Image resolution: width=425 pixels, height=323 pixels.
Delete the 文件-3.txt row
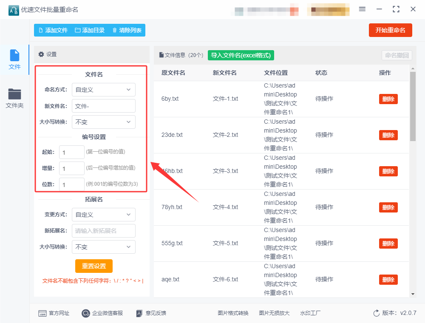coord(388,171)
